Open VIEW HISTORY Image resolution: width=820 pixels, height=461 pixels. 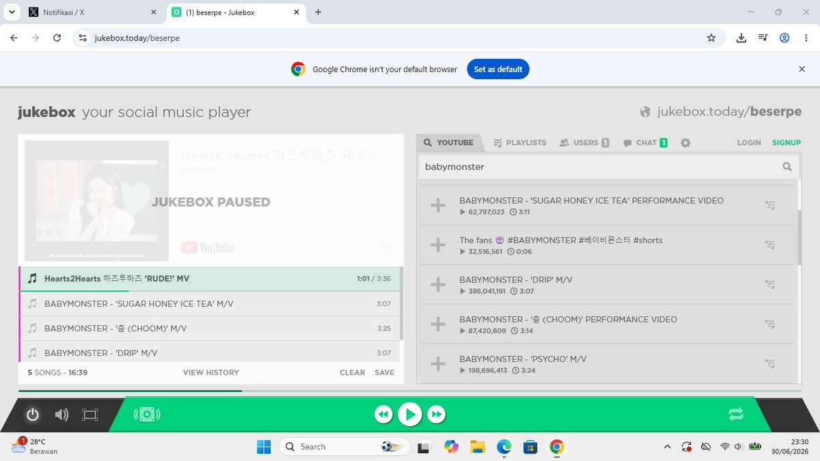(211, 372)
